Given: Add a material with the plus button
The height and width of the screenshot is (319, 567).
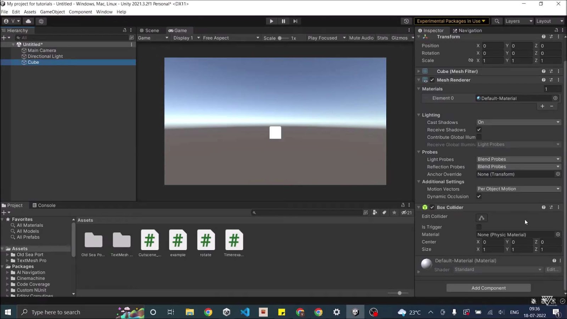Looking at the screenshot, I should (x=543, y=106).
